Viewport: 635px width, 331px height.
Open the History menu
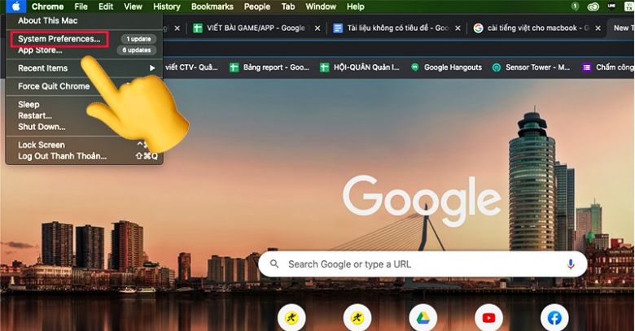point(166,7)
